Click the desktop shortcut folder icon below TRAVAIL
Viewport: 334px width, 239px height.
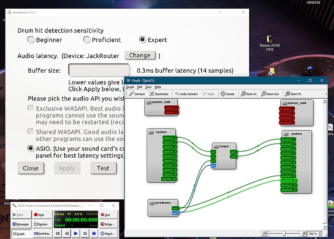(272, 71)
